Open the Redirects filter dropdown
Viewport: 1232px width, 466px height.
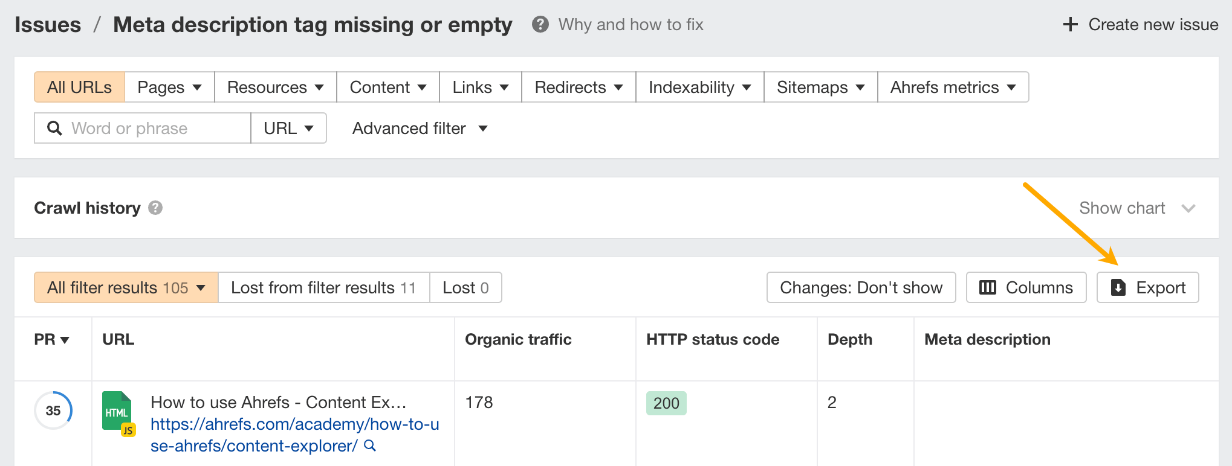579,88
